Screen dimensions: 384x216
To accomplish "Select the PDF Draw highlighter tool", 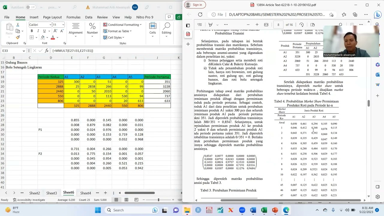I will pos(211,25).
